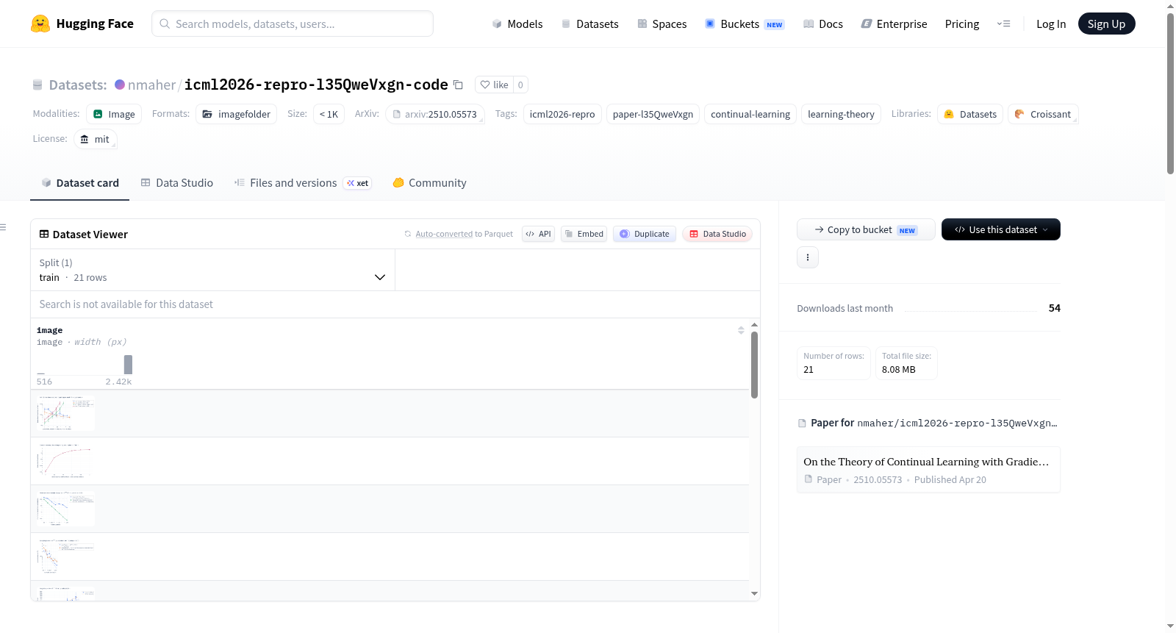Click the dataset viewer scroll-down arrow
The width and height of the screenshot is (1176, 633).
pyautogui.click(x=754, y=593)
